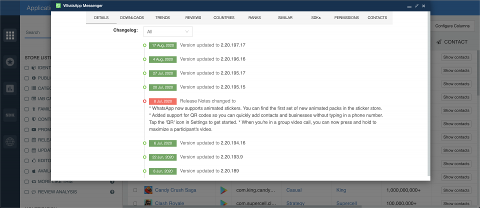Open the Casual category link
The width and height of the screenshot is (480, 208).
tap(294, 190)
